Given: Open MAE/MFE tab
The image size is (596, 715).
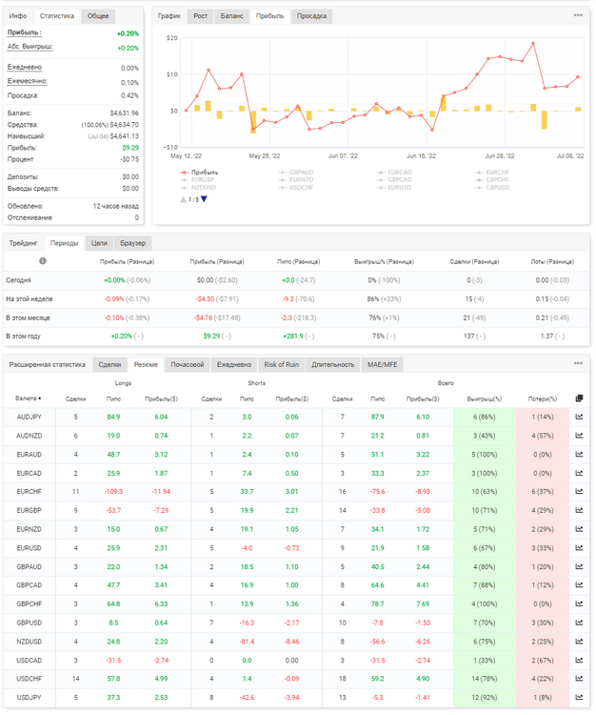Looking at the screenshot, I should 382,364.
